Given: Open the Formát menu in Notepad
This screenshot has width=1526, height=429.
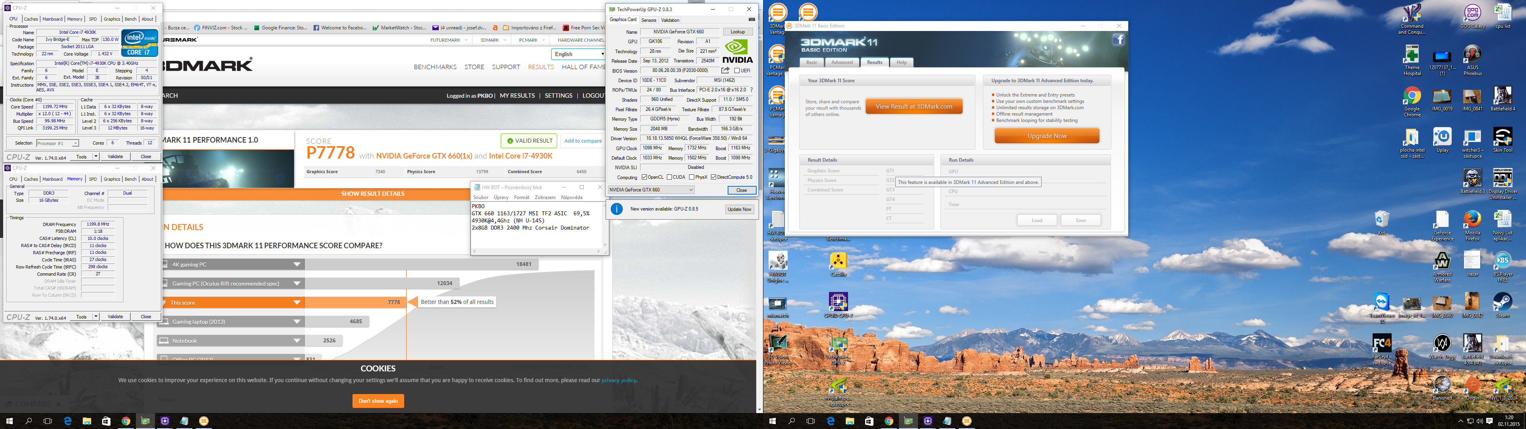Looking at the screenshot, I should [521, 197].
